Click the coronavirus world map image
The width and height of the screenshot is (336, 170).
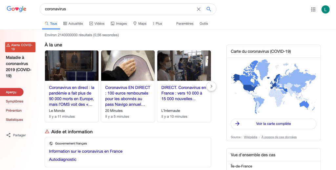coord(273,87)
